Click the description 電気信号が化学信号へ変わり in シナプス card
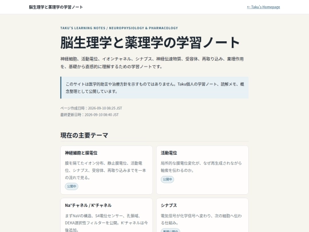 click(201, 219)
